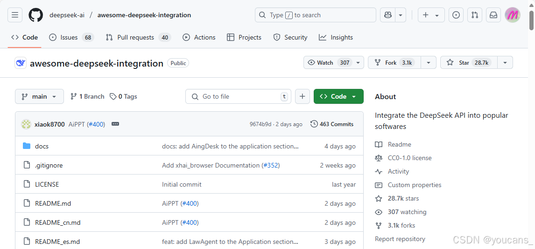The image size is (535, 249).
Task: Open the hamburger navigation menu
Action: click(15, 15)
